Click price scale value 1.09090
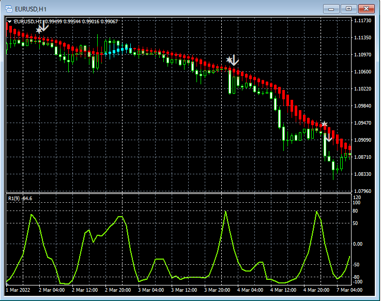The height and width of the screenshot is (301, 381). [x=362, y=140]
